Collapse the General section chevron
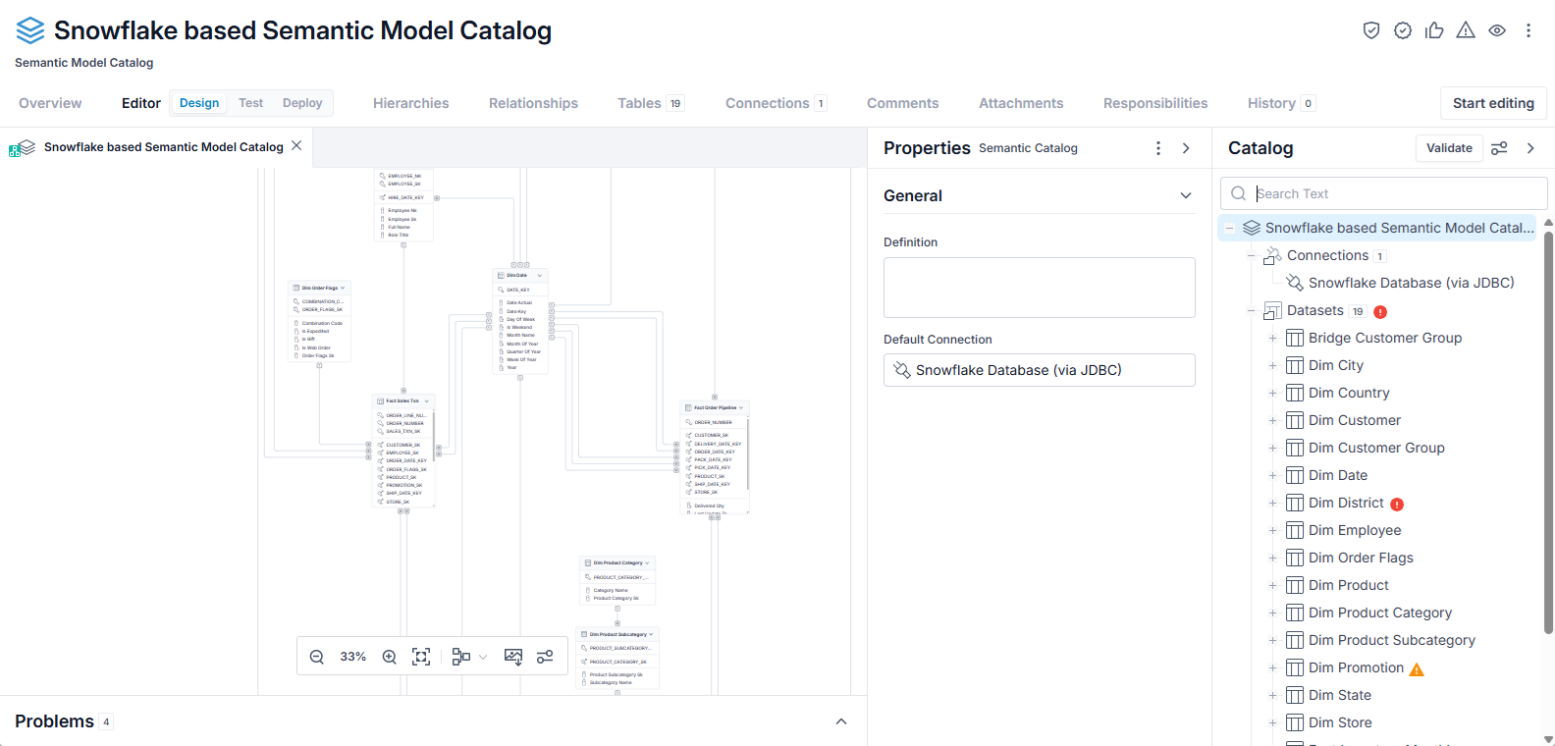The width and height of the screenshot is (1555, 746). pos(1186,195)
